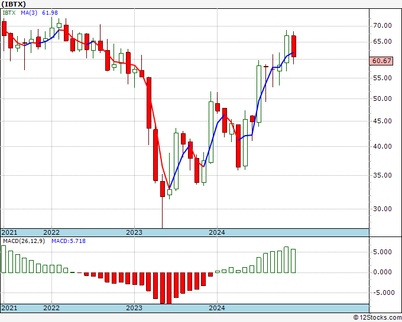Click the 5.000 MACD axis label
Screen dimensions: 402x322
click(382, 252)
